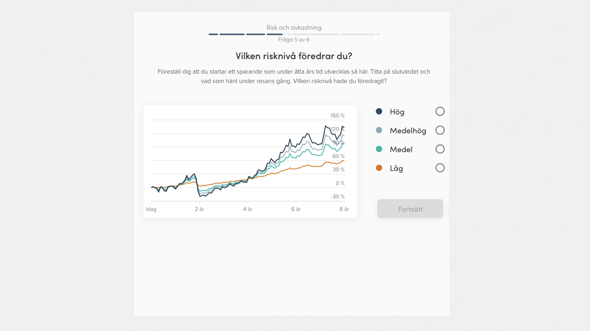The image size is (590, 331).
Task: Click the Låg label text
Action: tap(396, 168)
